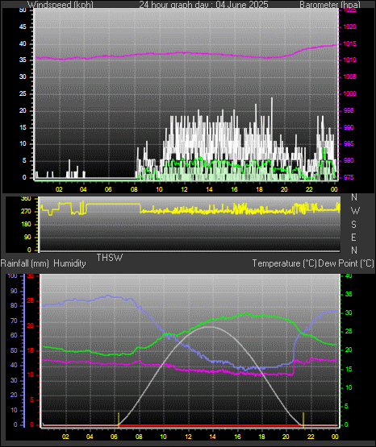Pick the 1005 barometer axis value
Image resolution: width=376 pixels, height=447 pixels.
coord(349,77)
